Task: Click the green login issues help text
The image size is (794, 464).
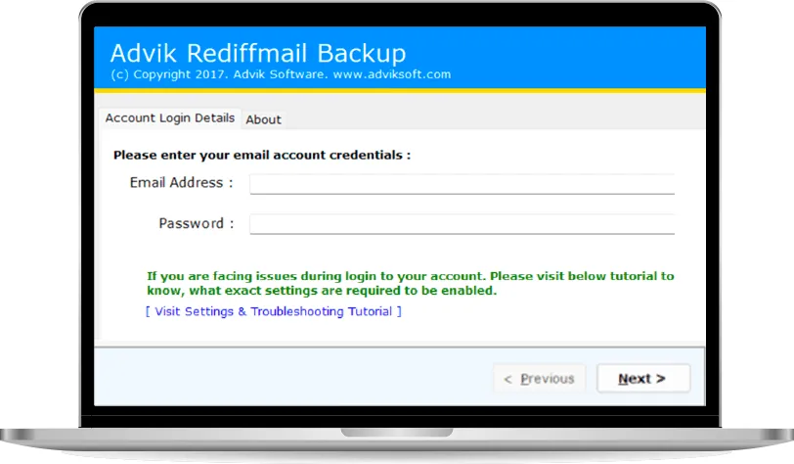Action: pos(410,284)
